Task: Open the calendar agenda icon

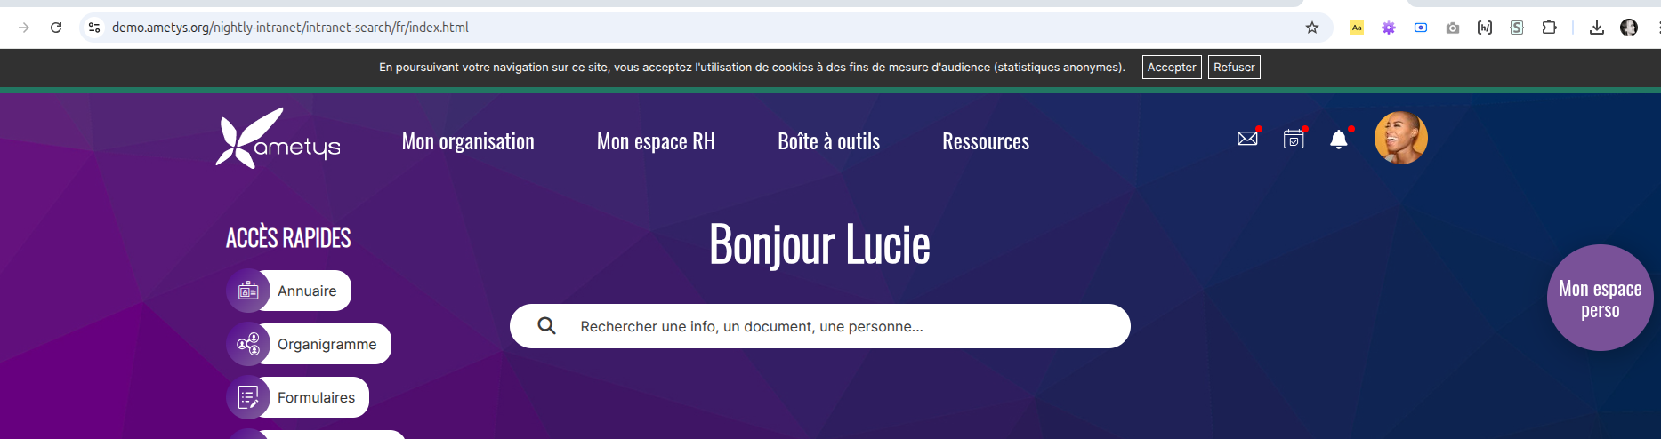Action: coord(1294,139)
